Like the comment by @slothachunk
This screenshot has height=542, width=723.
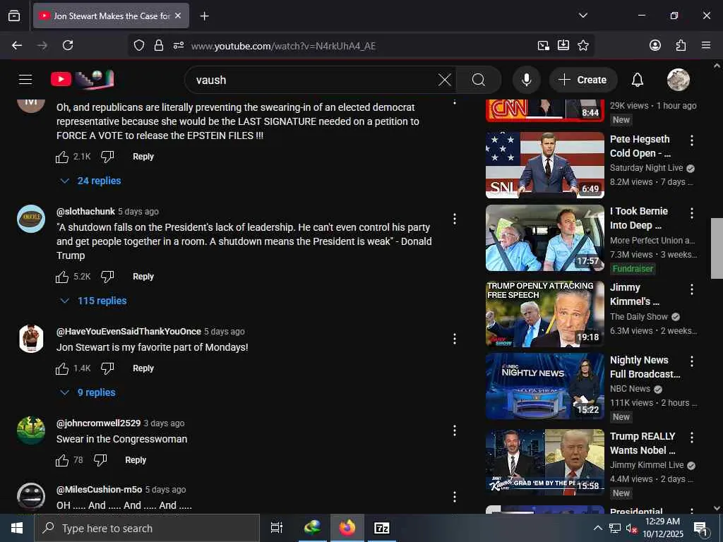click(x=62, y=277)
